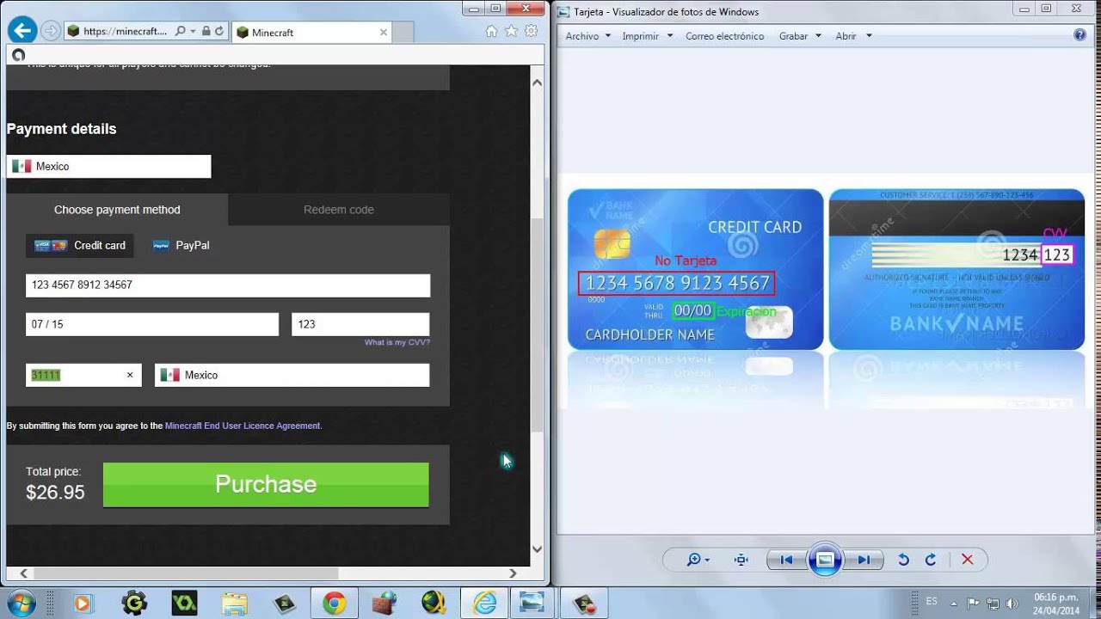Close the Minecraft browser tab
This screenshot has width=1101, height=619.
(384, 32)
